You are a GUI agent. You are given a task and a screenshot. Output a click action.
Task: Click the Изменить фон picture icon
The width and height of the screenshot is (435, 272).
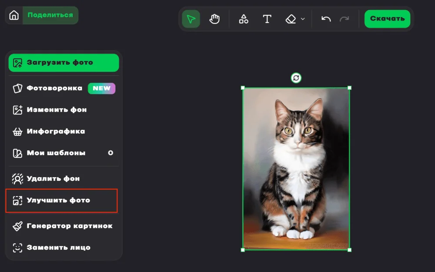click(x=17, y=109)
